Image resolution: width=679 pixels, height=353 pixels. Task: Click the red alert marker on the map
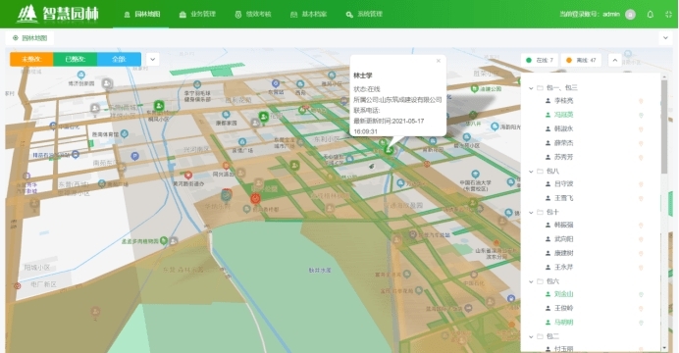pyautogui.click(x=255, y=198)
